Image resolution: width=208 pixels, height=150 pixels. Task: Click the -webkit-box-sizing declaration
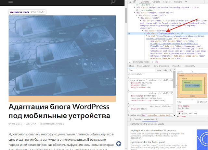(148, 100)
